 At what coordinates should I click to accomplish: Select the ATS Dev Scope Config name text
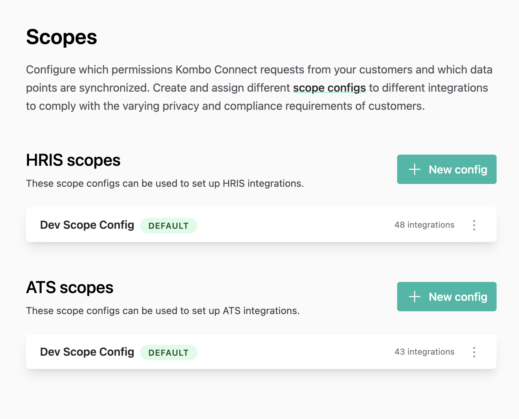pos(87,352)
